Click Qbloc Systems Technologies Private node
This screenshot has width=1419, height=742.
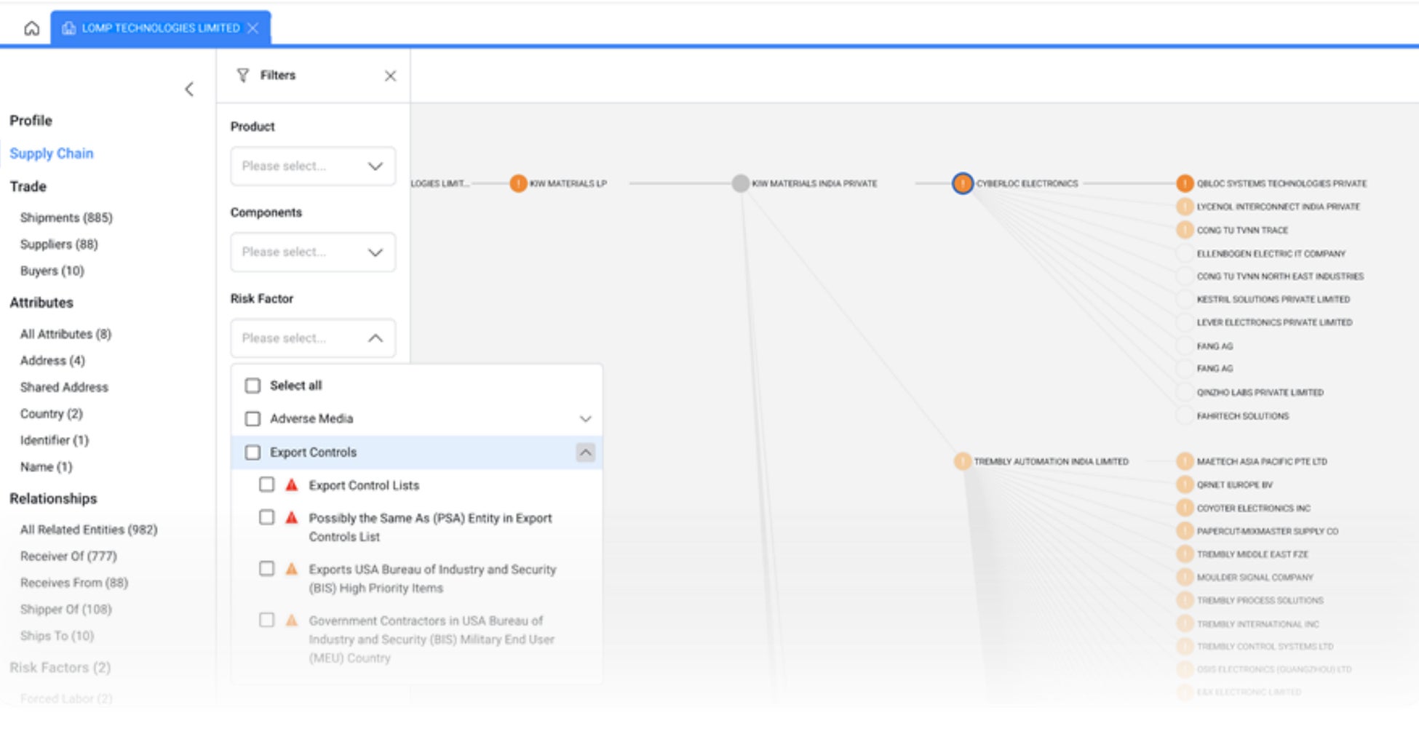1185,183
